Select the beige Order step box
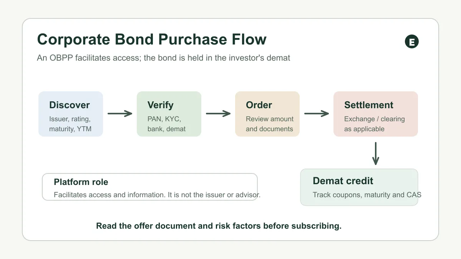This screenshot has width=461, height=259. coord(267,114)
